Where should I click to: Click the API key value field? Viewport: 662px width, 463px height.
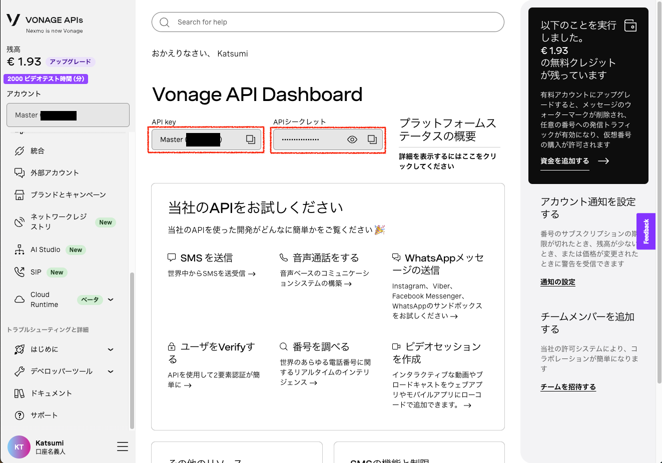pyautogui.click(x=206, y=139)
